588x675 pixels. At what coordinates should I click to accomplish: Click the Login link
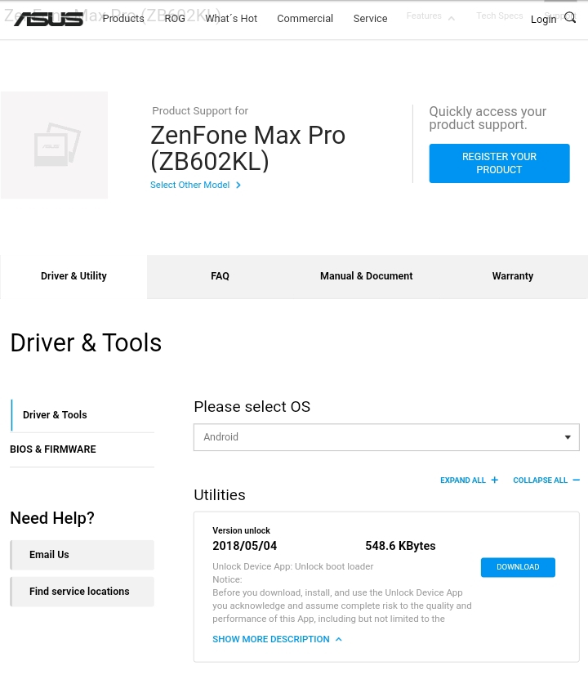tap(543, 20)
